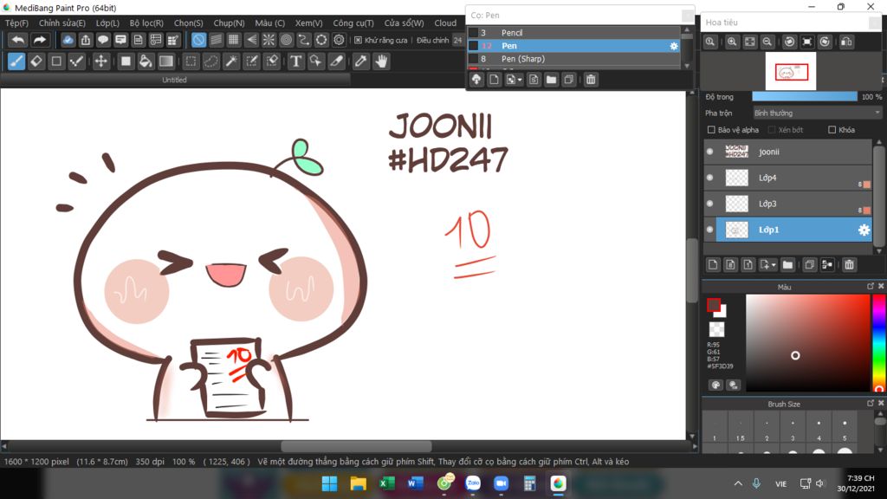Select the Divide tool

tap(337, 62)
